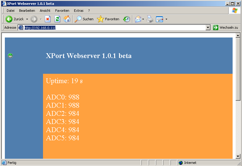Click the ADC2: 984 value
This screenshot has height=166, width=242.
coord(63,113)
